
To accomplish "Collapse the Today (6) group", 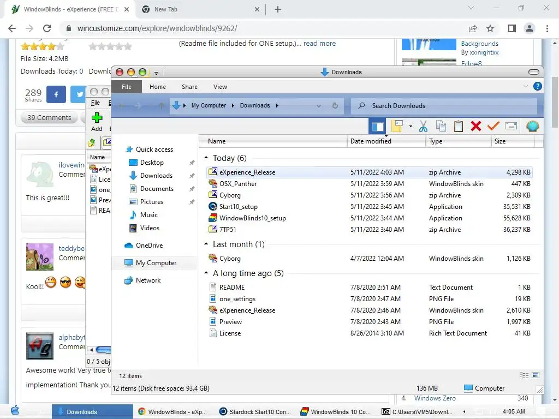I will [206, 158].
